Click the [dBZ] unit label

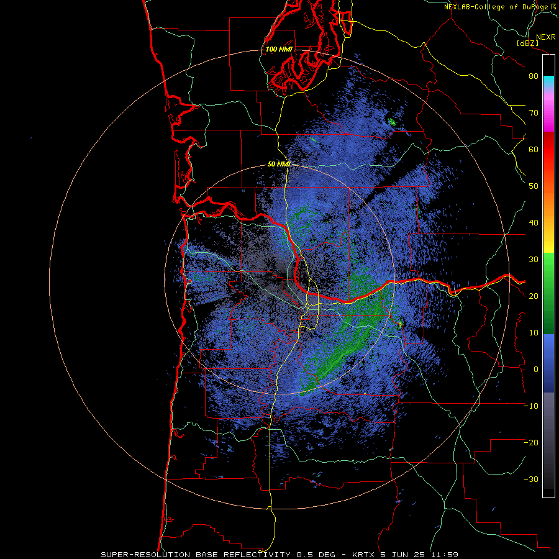tap(527, 43)
